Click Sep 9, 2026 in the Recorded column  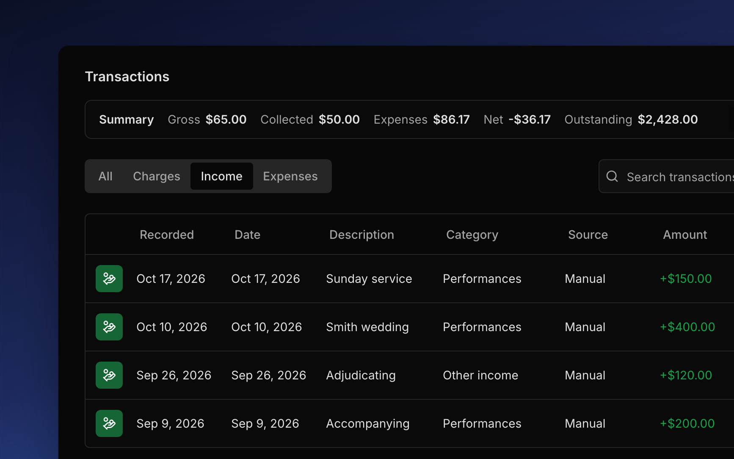click(170, 423)
